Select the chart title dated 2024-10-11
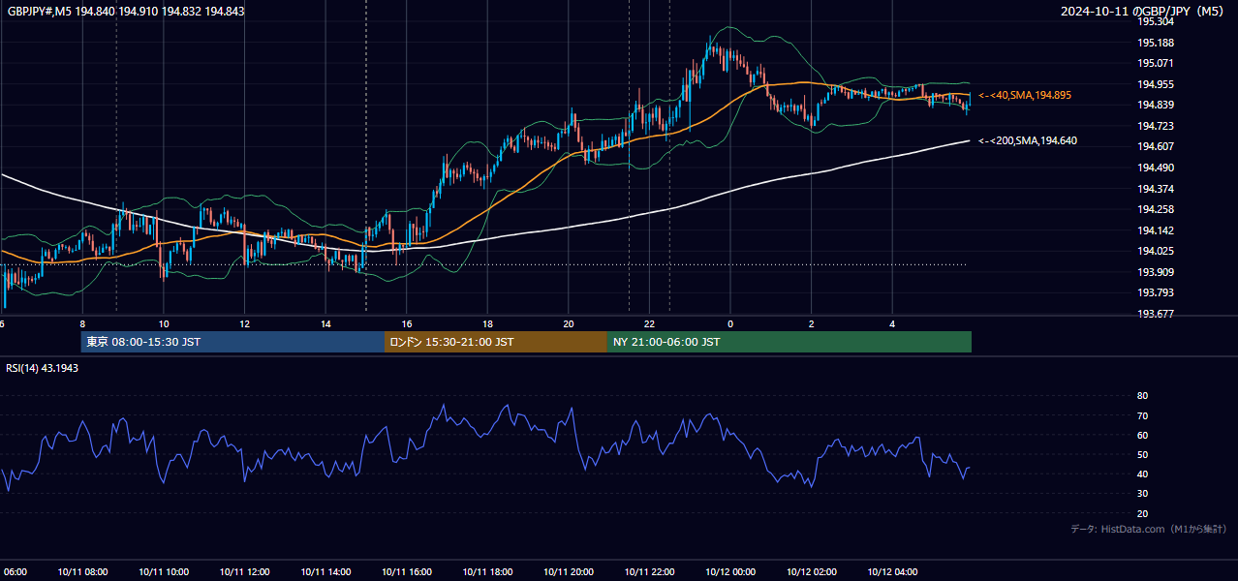The height and width of the screenshot is (581, 1238). (x=1144, y=11)
